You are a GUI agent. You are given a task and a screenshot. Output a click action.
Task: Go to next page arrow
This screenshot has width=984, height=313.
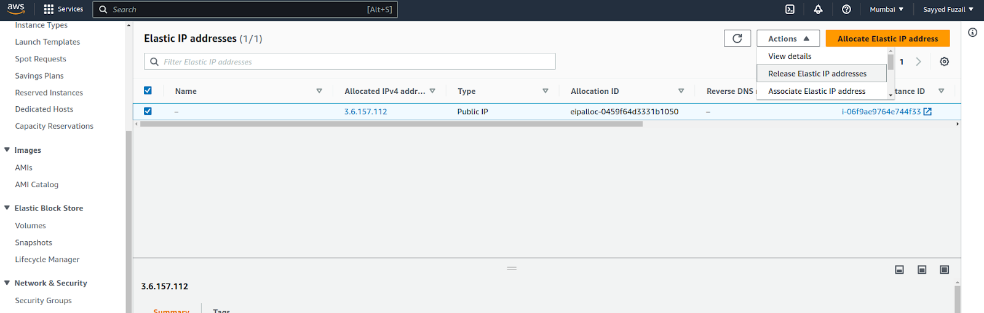click(x=918, y=61)
